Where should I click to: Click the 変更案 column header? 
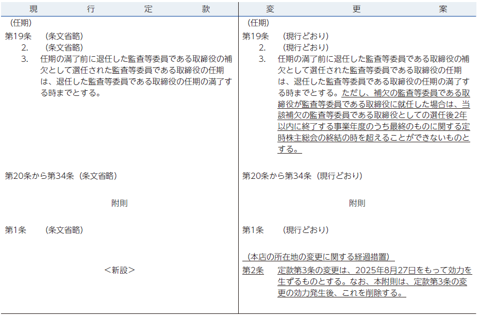pos(357,9)
